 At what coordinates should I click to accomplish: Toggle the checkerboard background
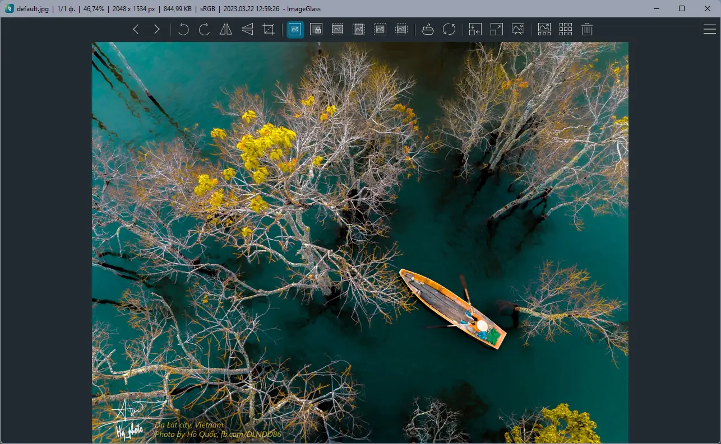(566, 30)
